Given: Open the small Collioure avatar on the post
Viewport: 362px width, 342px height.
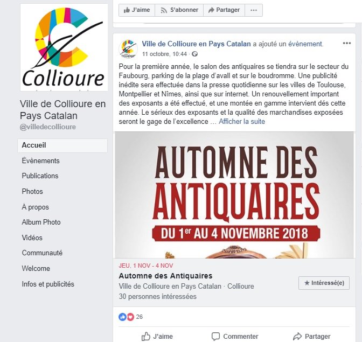Looking at the screenshot, I should (128, 48).
